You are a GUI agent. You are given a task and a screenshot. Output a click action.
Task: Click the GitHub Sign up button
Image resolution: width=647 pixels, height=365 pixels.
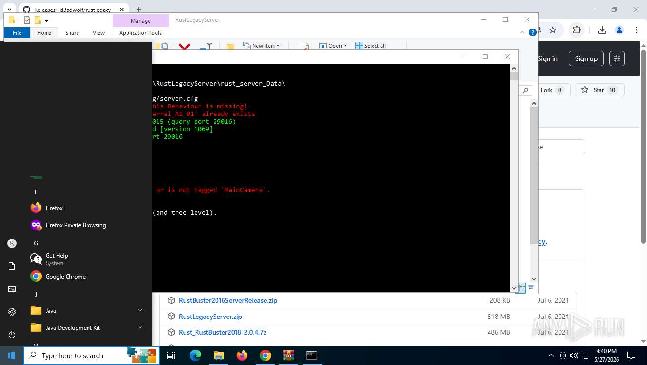tap(586, 58)
